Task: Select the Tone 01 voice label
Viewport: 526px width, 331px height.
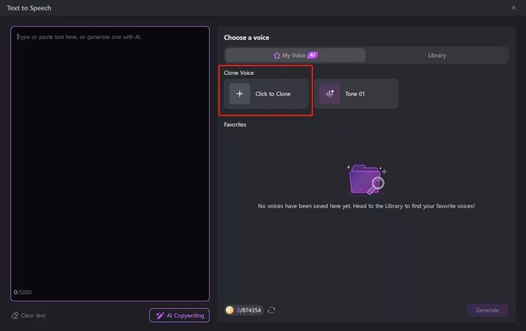Action: click(x=355, y=94)
